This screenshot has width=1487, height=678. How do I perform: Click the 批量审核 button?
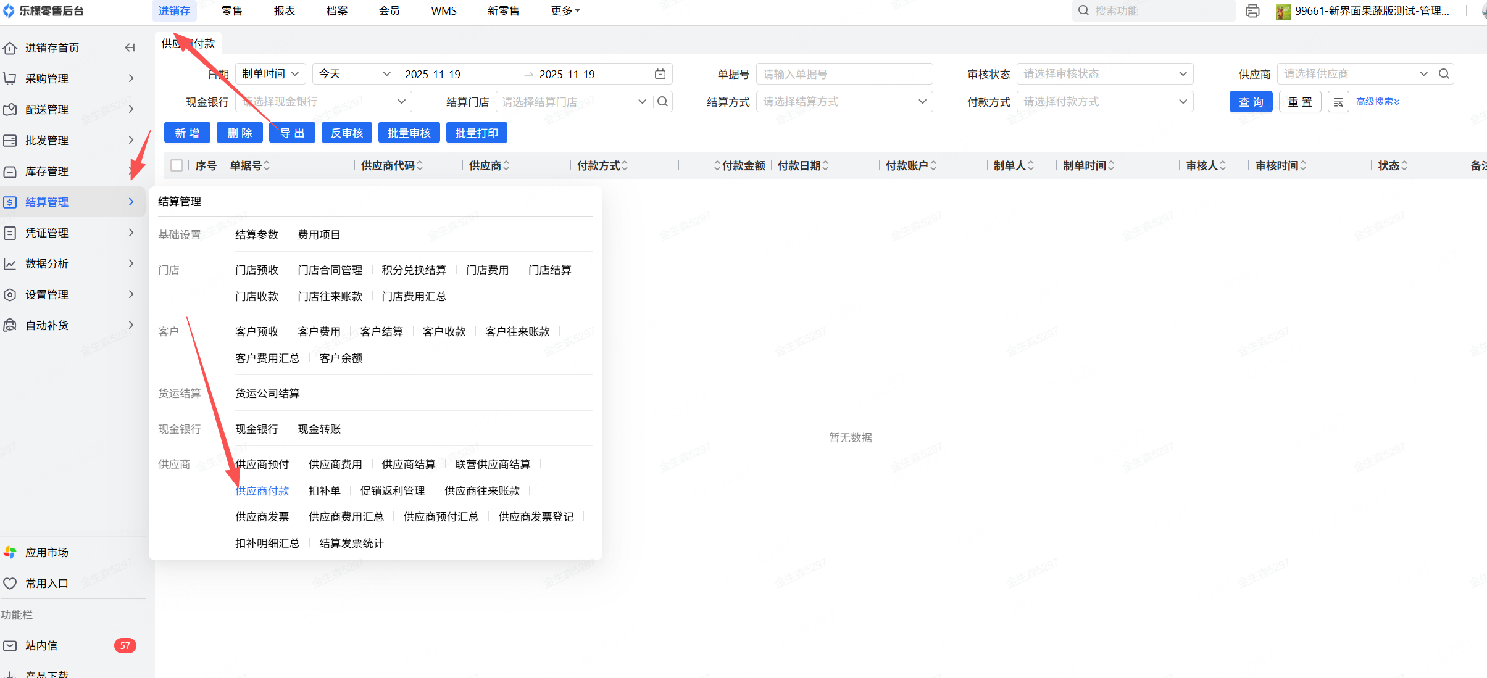coord(409,133)
